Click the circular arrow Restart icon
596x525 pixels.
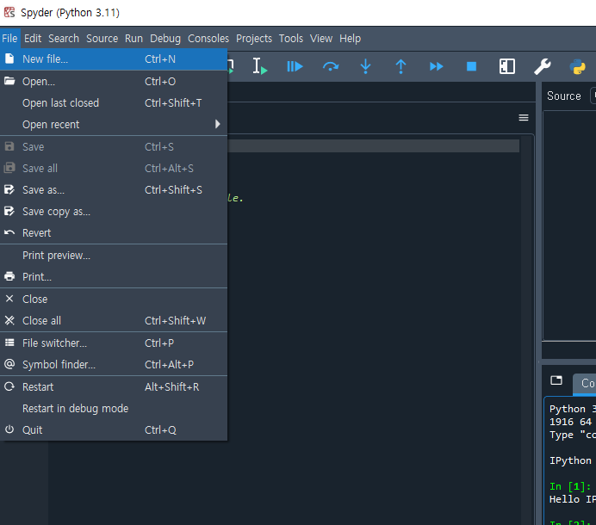pyautogui.click(x=9, y=386)
